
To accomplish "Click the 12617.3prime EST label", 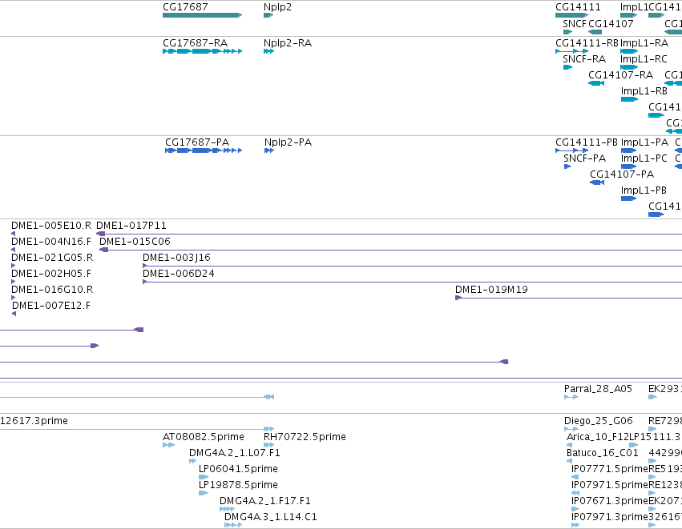I will (x=34, y=421).
